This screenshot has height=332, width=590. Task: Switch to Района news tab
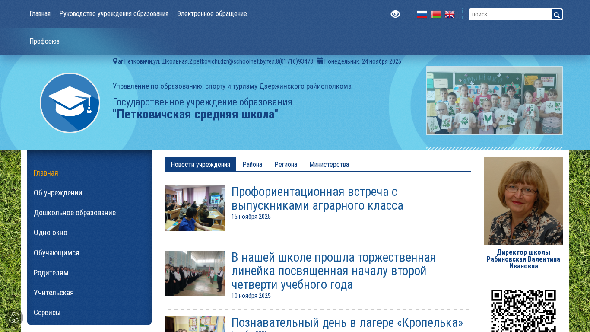pyautogui.click(x=252, y=164)
